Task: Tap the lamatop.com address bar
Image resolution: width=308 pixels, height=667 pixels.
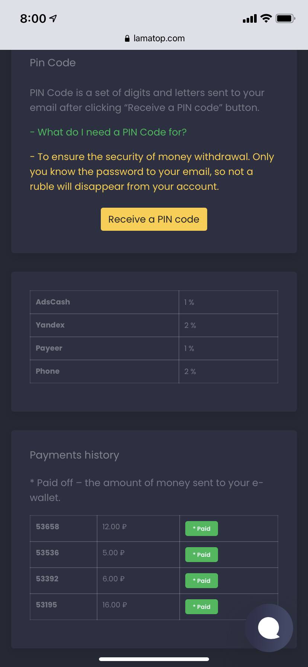Action: (159, 38)
